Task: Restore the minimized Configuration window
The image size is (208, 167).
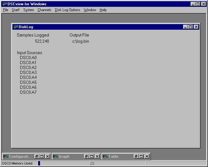Action: (37, 156)
